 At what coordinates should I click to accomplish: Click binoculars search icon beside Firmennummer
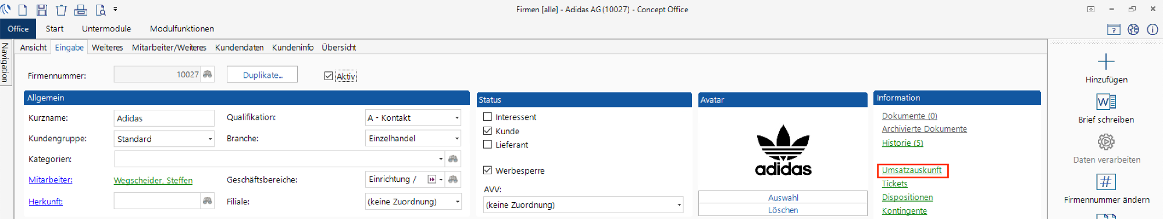(x=208, y=74)
